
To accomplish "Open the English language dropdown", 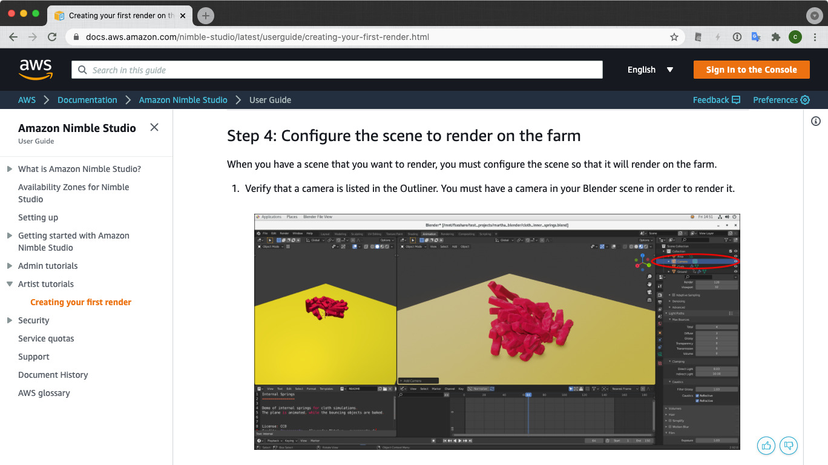I will point(650,70).
